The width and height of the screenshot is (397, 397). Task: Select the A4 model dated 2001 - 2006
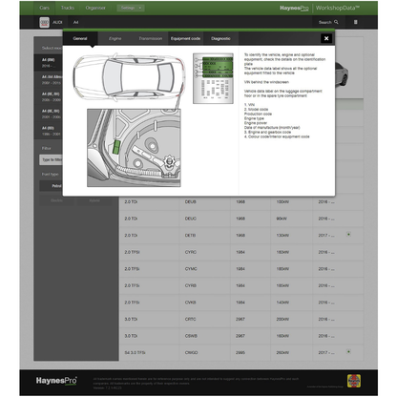49,114
